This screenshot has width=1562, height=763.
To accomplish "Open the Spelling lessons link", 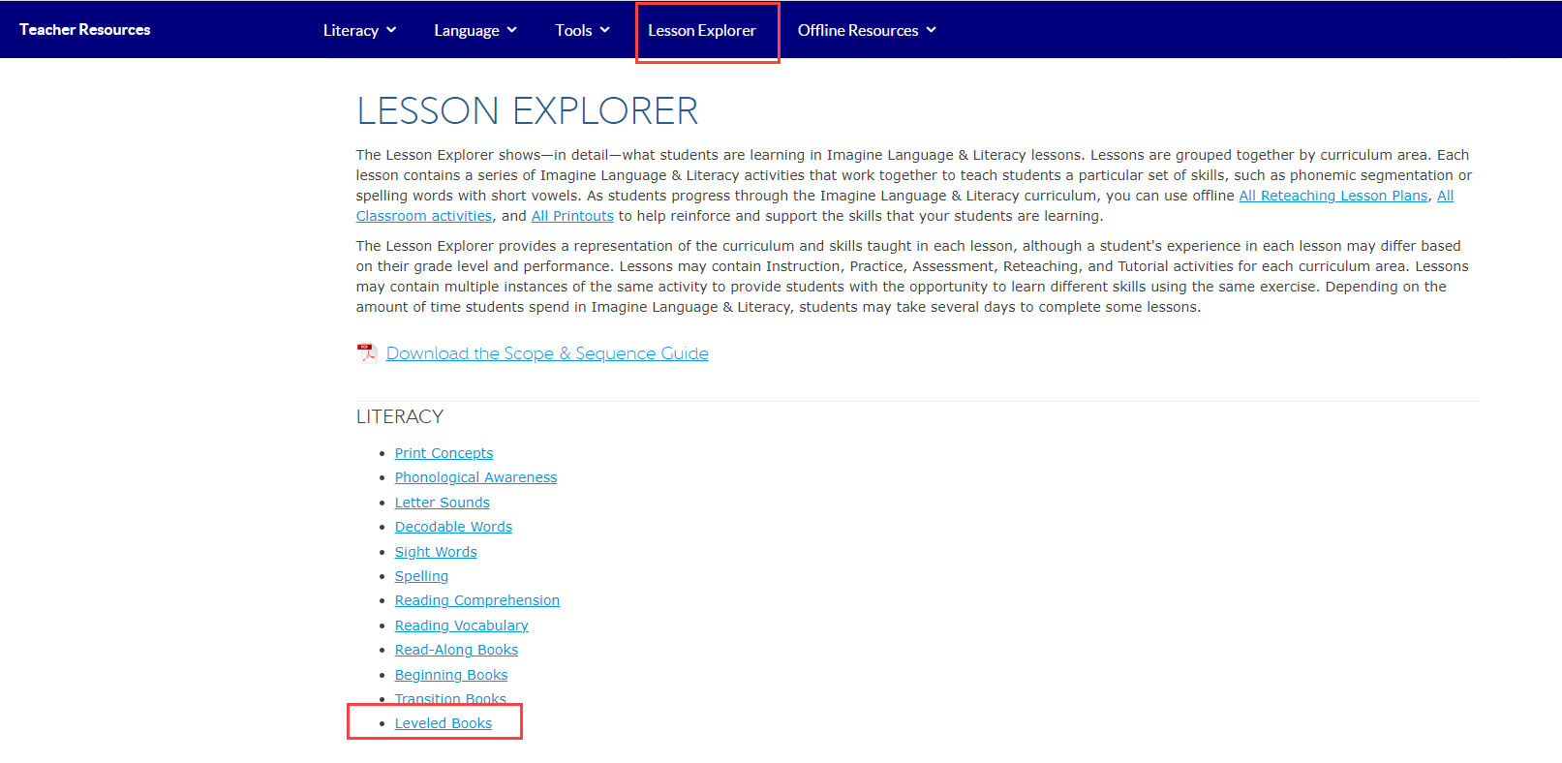I will tap(421, 576).
